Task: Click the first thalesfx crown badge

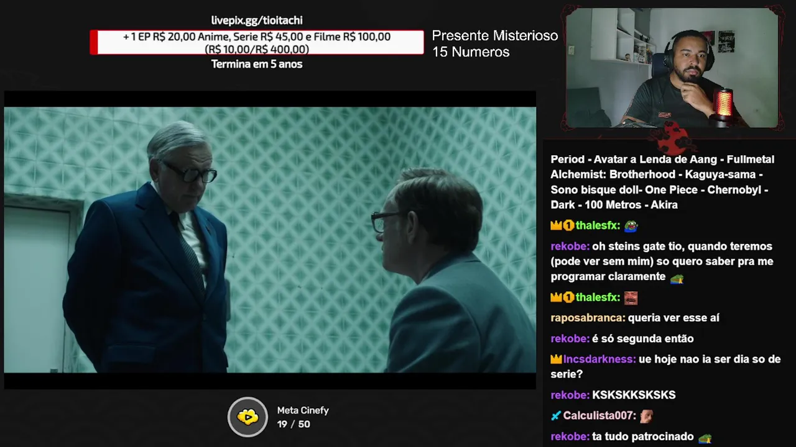Action: click(556, 226)
